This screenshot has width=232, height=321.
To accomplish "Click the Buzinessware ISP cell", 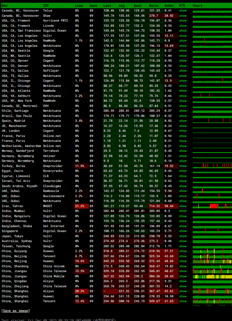I will point(54,196).
